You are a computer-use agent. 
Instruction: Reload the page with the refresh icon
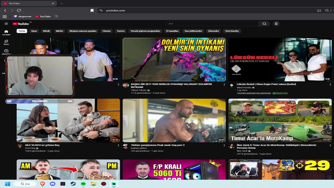coord(19,10)
